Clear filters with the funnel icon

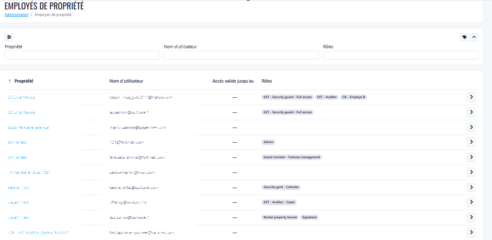click(x=464, y=37)
